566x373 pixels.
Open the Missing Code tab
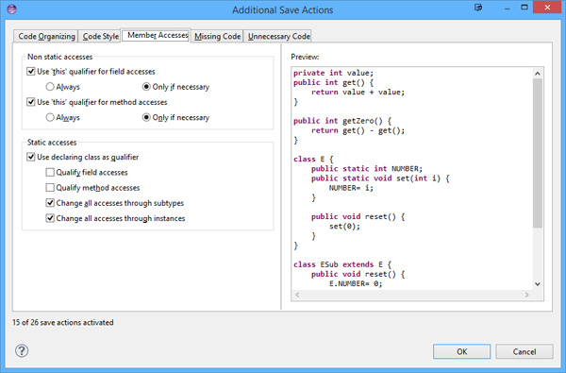click(217, 36)
